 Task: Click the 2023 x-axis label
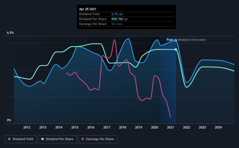click(202, 127)
